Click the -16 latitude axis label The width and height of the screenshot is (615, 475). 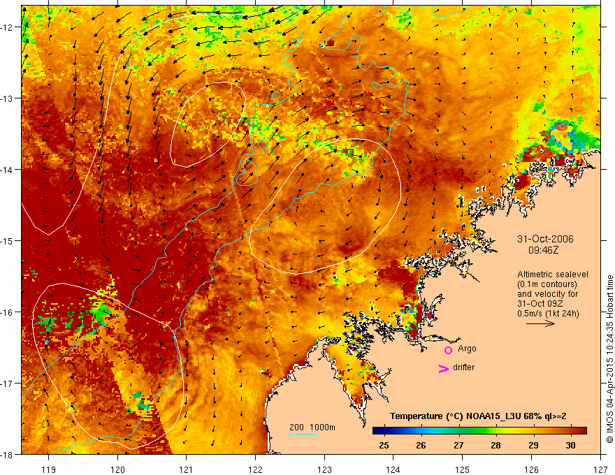click(x=6, y=312)
